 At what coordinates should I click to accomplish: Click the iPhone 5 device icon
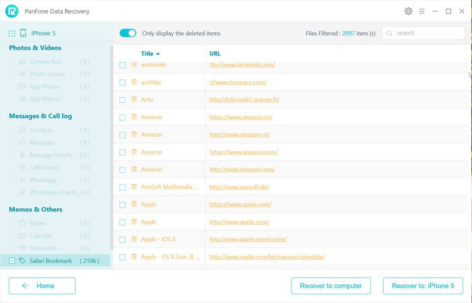coord(23,33)
